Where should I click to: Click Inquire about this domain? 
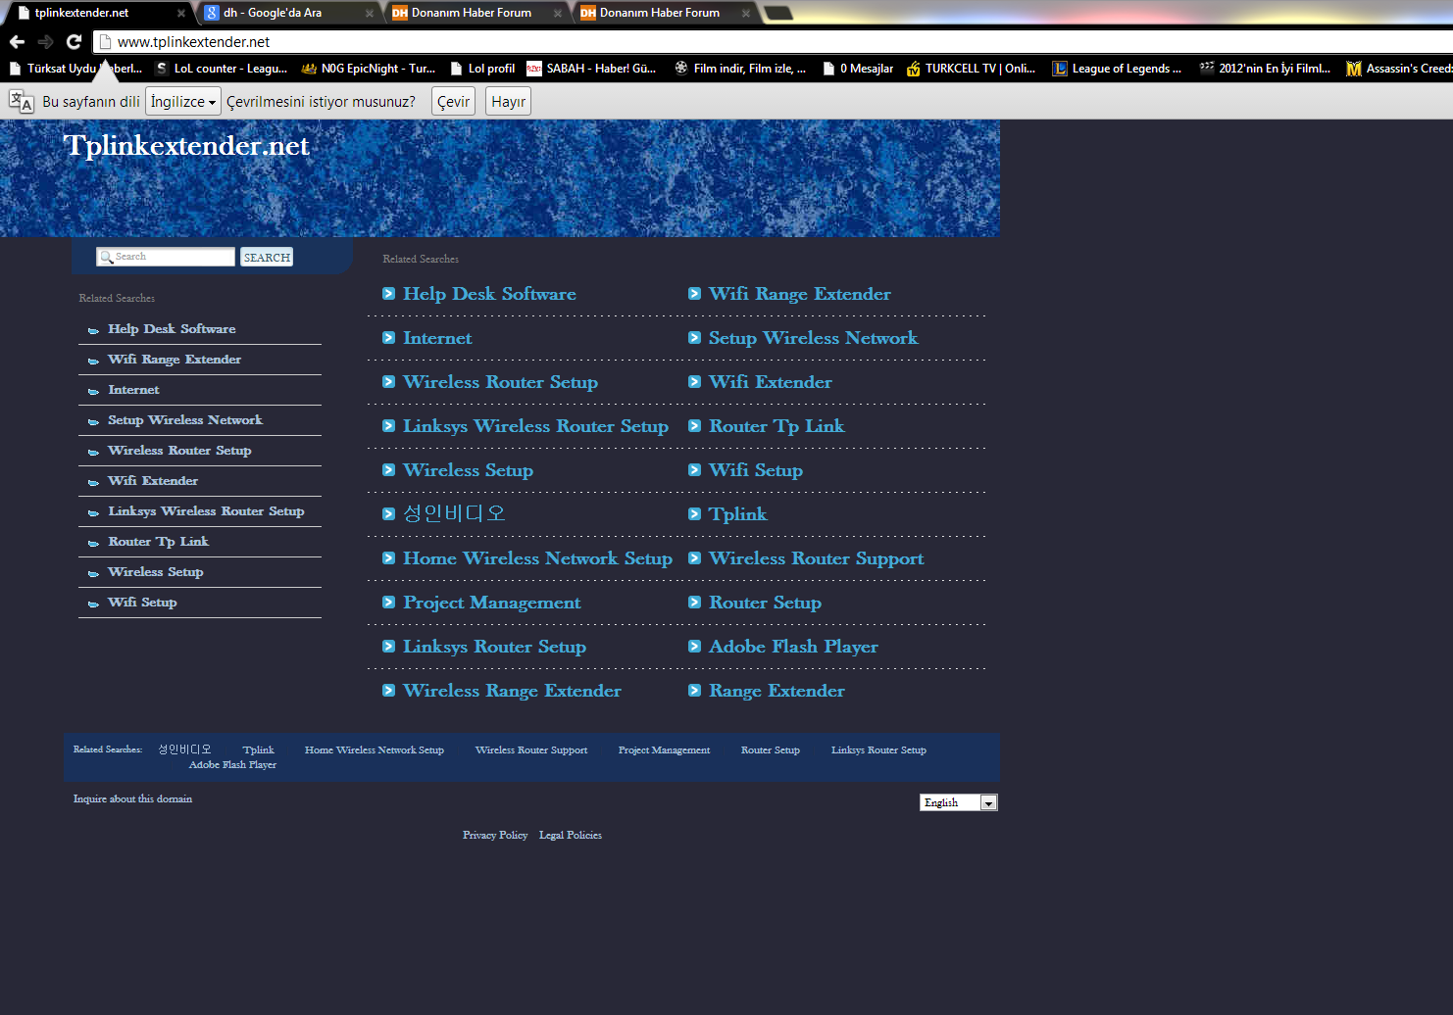pos(132,799)
